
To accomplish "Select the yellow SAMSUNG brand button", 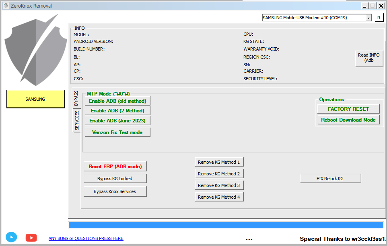I will [x=35, y=99].
